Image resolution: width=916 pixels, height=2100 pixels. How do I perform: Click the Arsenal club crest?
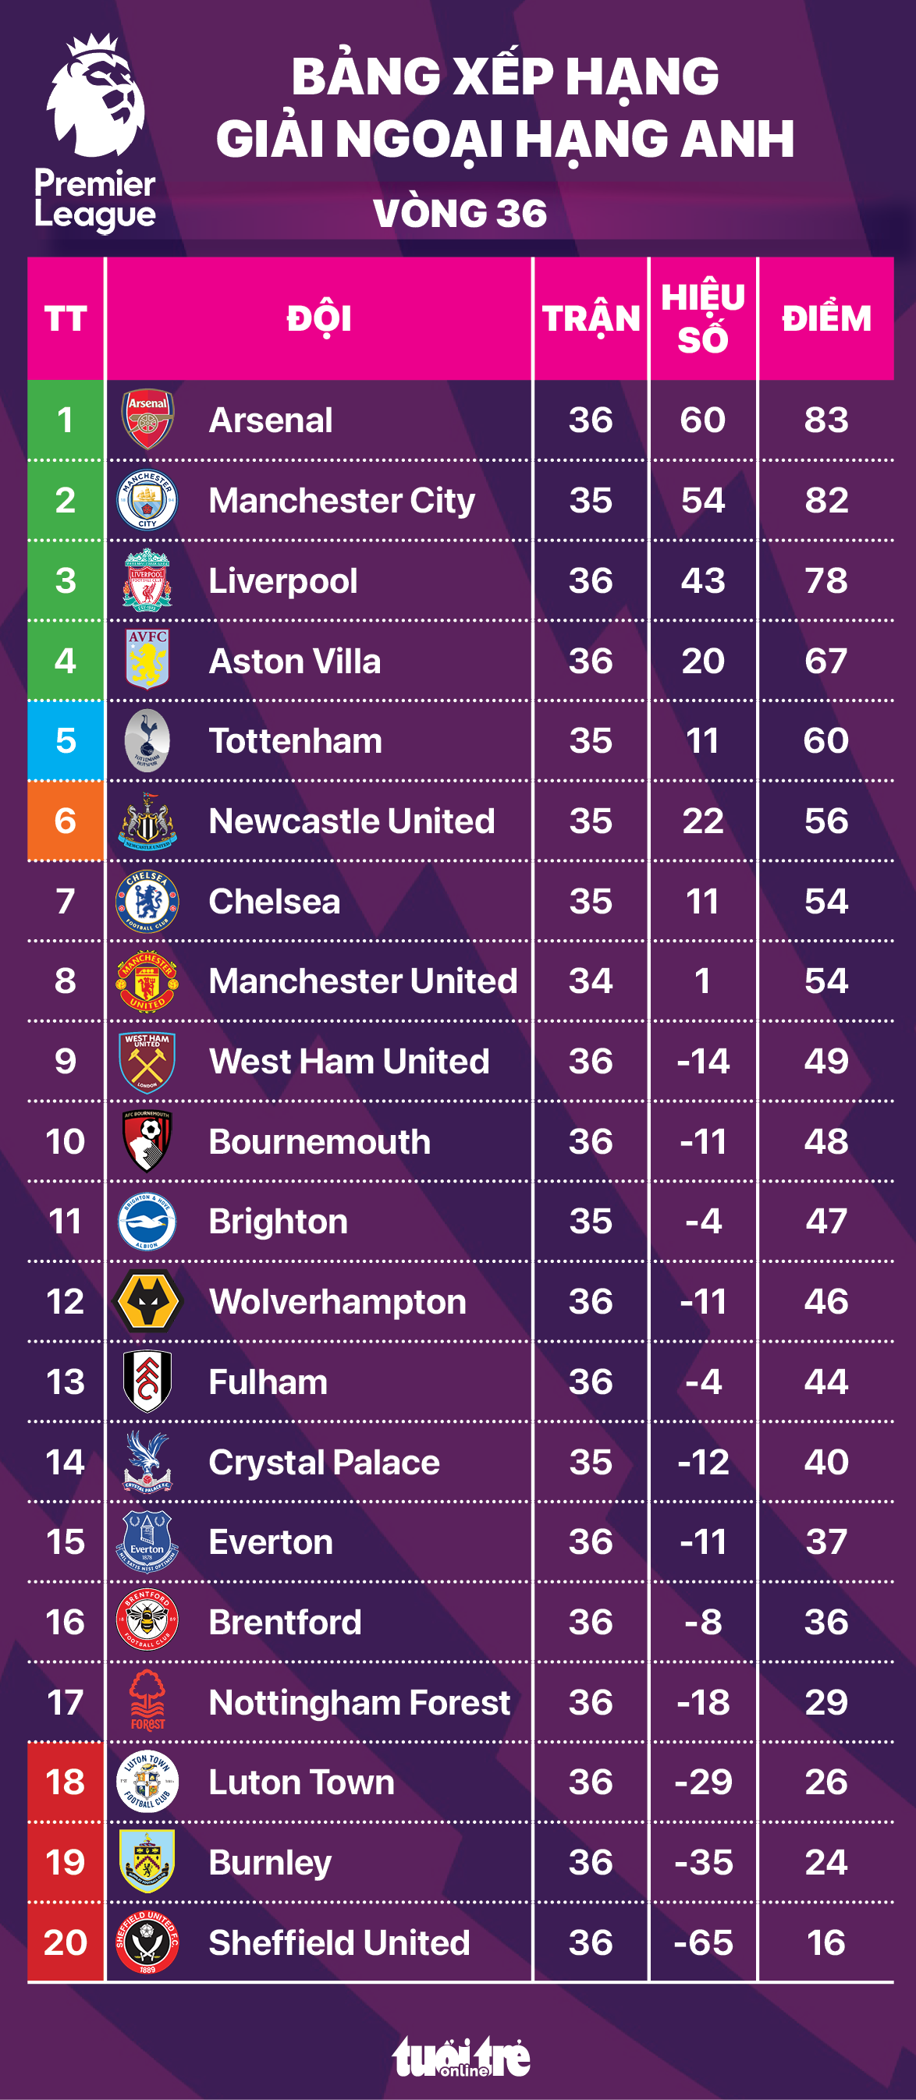[147, 420]
